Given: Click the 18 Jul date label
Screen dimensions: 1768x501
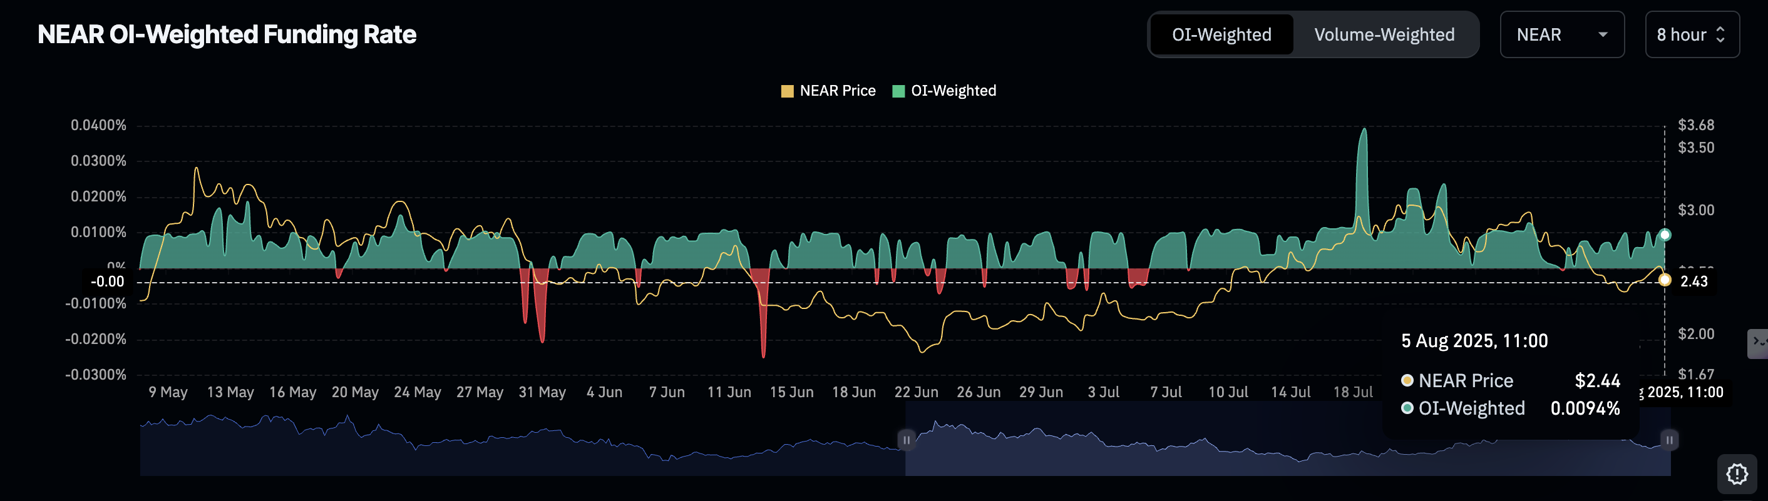Looking at the screenshot, I should coord(1354,392).
